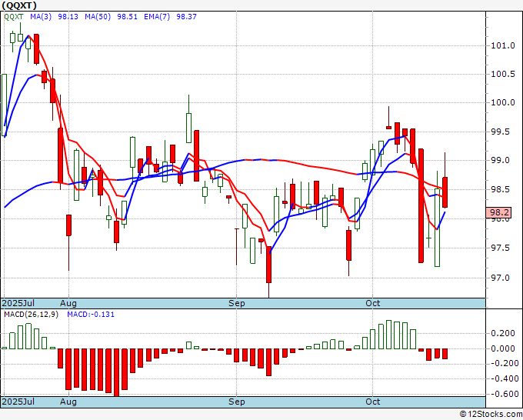Click the 99.5 price axis label
The width and height of the screenshot is (523, 420).
(x=501, y=132)
